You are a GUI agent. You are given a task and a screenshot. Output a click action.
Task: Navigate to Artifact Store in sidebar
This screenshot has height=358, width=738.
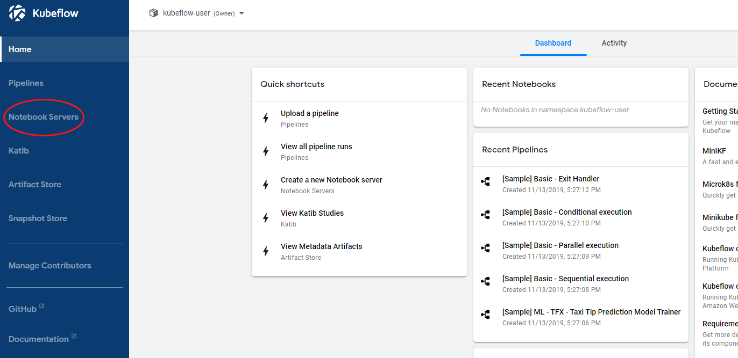click(35, 185)
